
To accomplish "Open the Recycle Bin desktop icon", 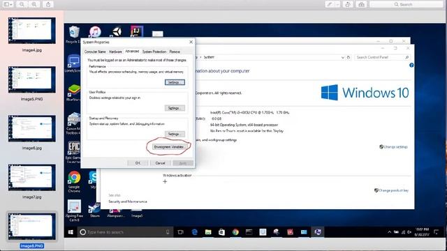I will click(x=73, y=34).
